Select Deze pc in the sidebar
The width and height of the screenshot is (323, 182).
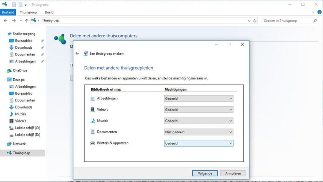click(18, 79)
